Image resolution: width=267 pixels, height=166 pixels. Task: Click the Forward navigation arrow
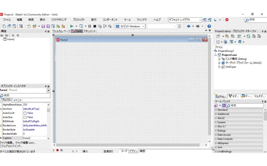(x=198, y=26)
